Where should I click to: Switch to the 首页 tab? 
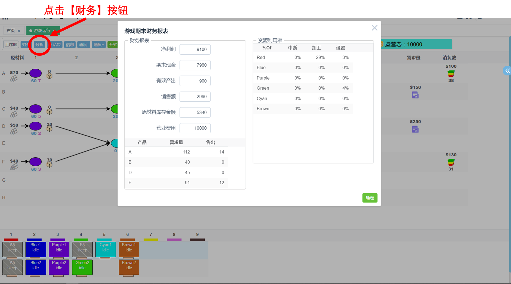pyautogui.click(x=11, y=31)
